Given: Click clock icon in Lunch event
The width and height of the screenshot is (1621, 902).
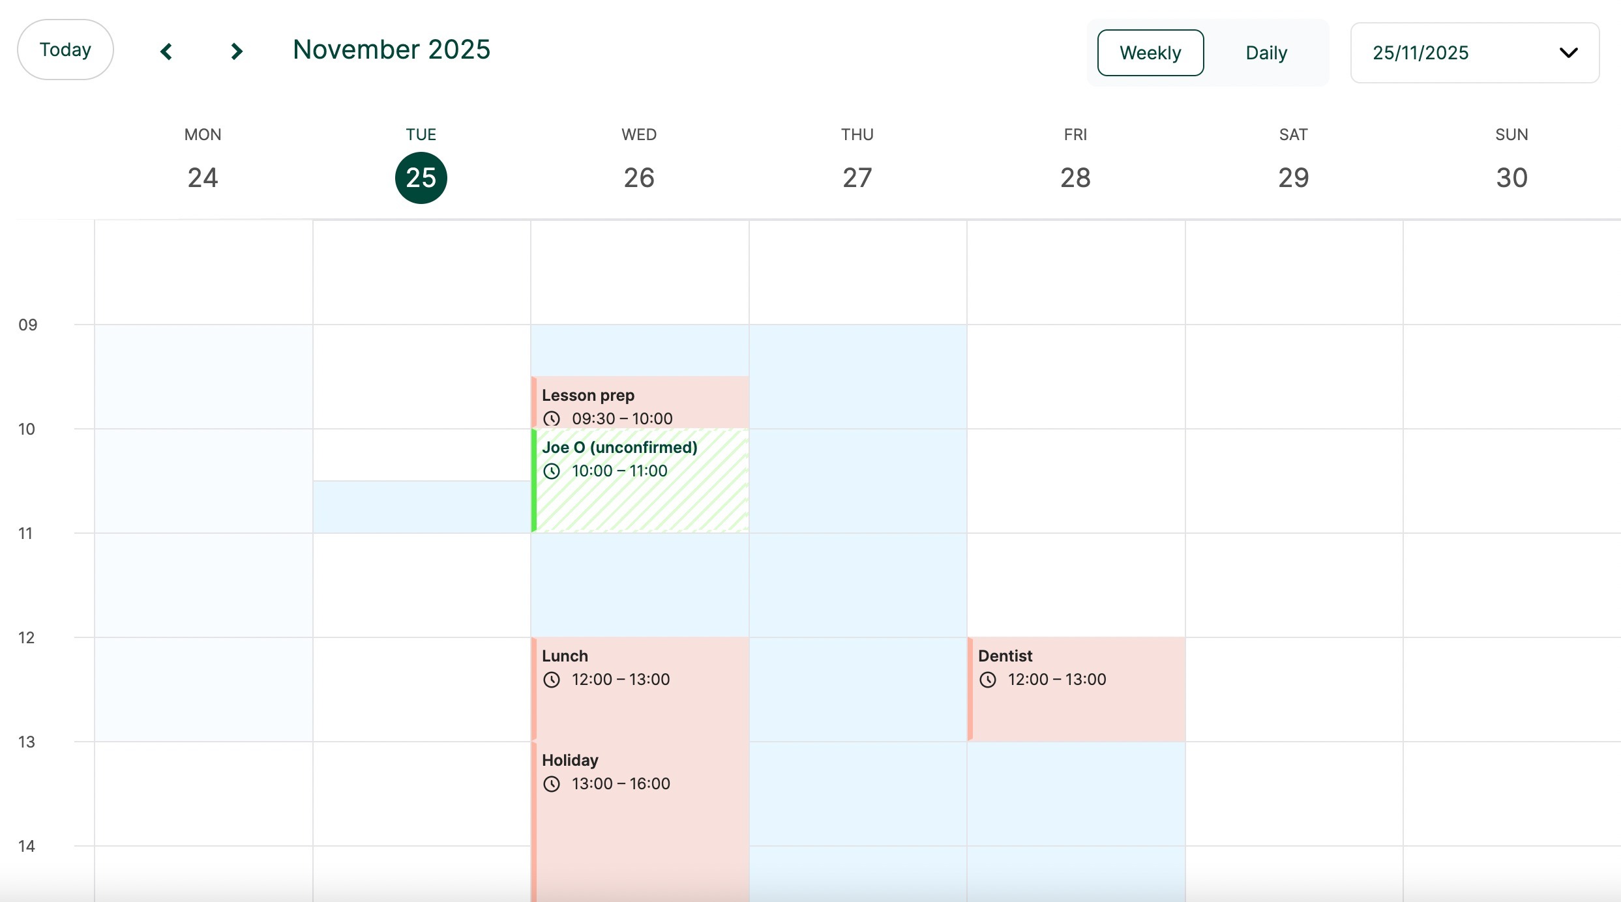Looking at the screenshot, I should [x=552, y=680].
